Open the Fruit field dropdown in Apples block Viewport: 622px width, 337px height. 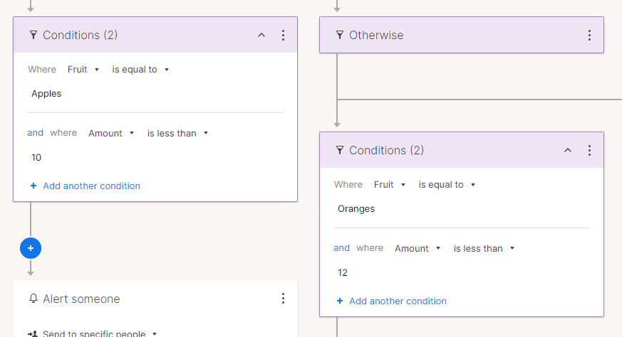click(x=83, y=70)
